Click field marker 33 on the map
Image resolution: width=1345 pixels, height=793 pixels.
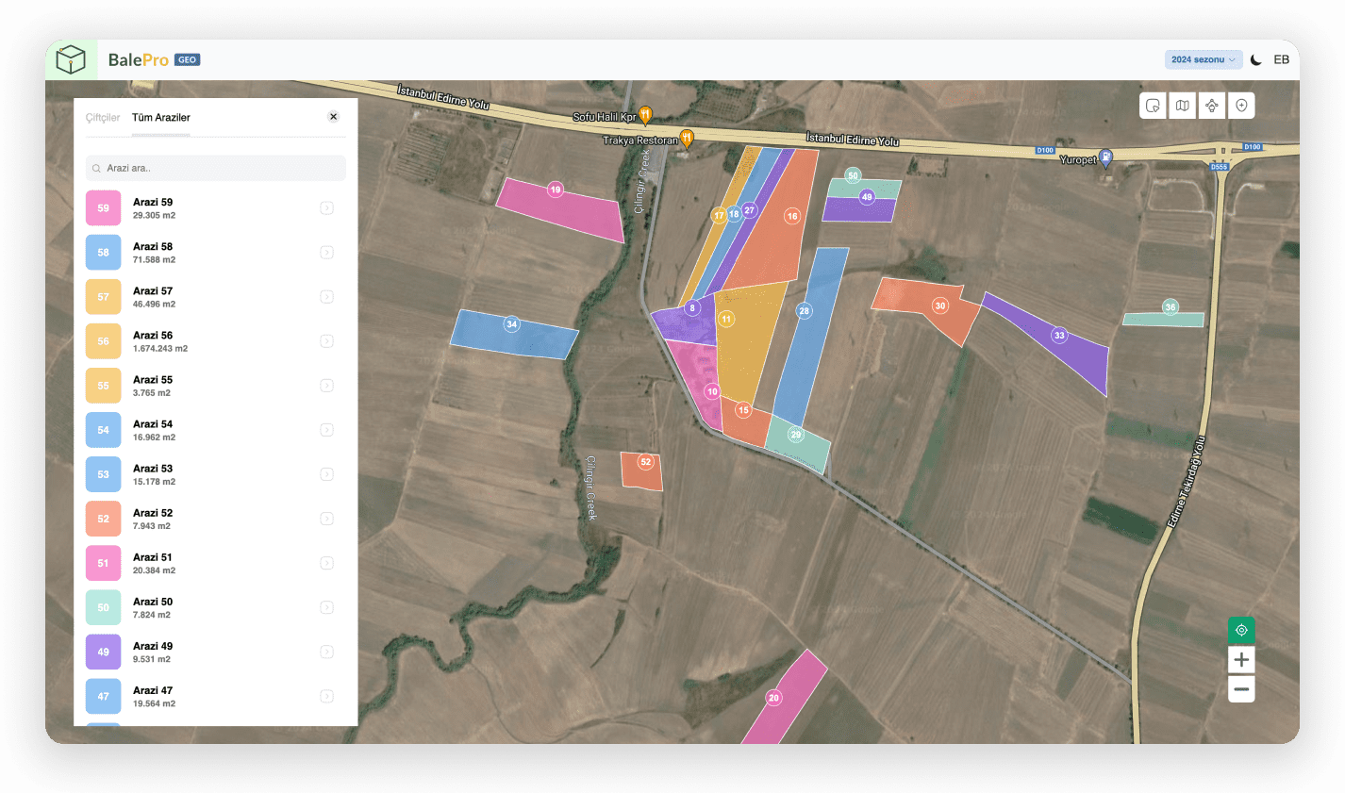[1059, 335]
